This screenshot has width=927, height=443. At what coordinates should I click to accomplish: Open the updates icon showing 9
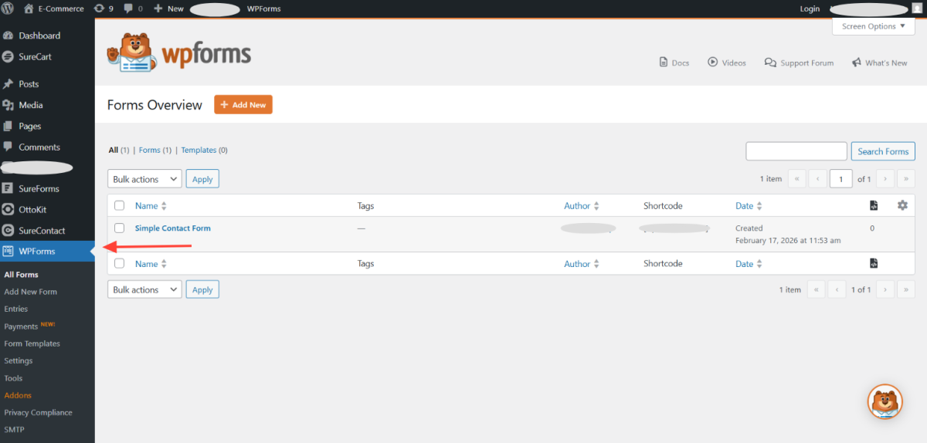click(99, 8)
